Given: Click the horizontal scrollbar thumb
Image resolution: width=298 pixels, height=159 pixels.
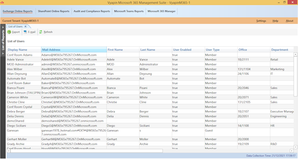Looking at the screenshot, I should (87, 151).
